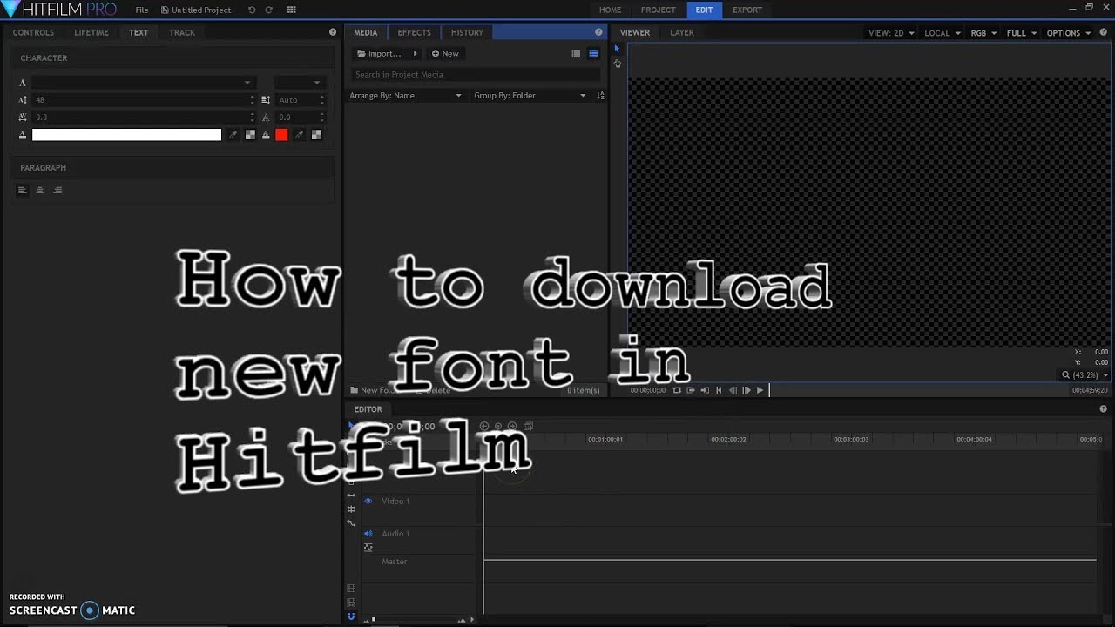Switch to the Project tab

pos(658,10)
